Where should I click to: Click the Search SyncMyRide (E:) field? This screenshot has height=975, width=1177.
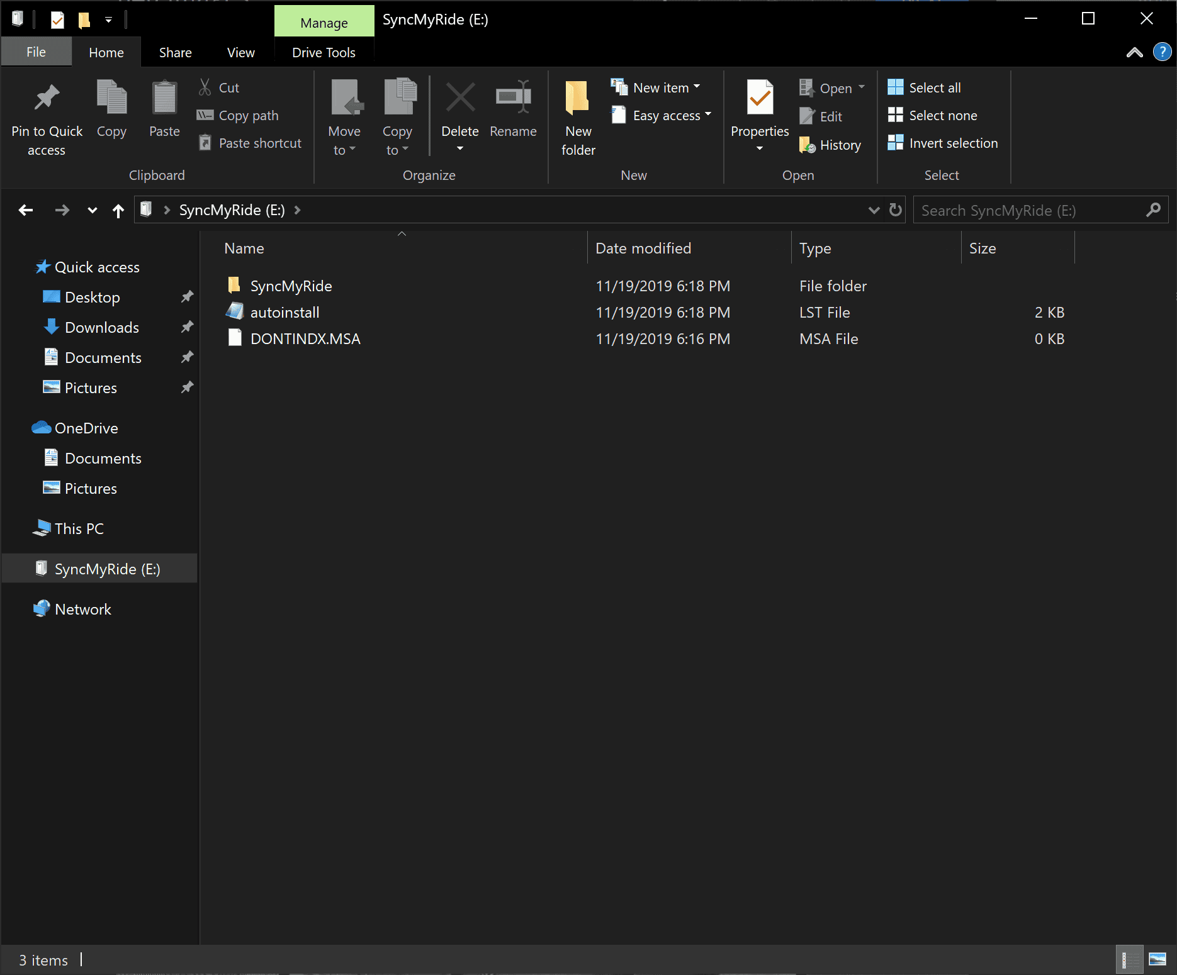(1029, 211)
